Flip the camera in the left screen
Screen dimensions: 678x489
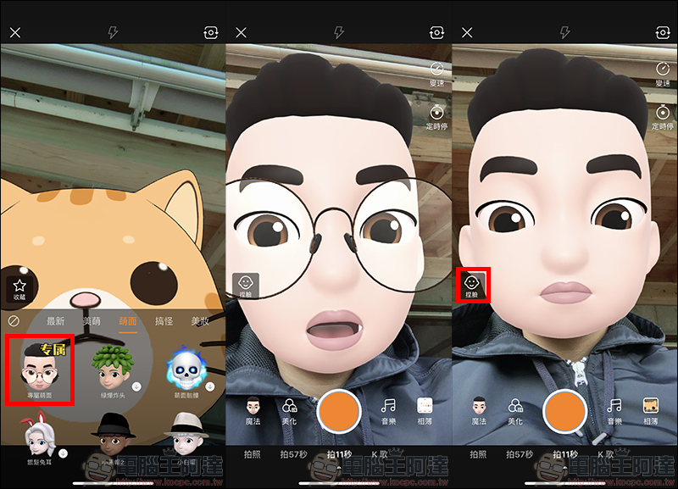[211, 32]
